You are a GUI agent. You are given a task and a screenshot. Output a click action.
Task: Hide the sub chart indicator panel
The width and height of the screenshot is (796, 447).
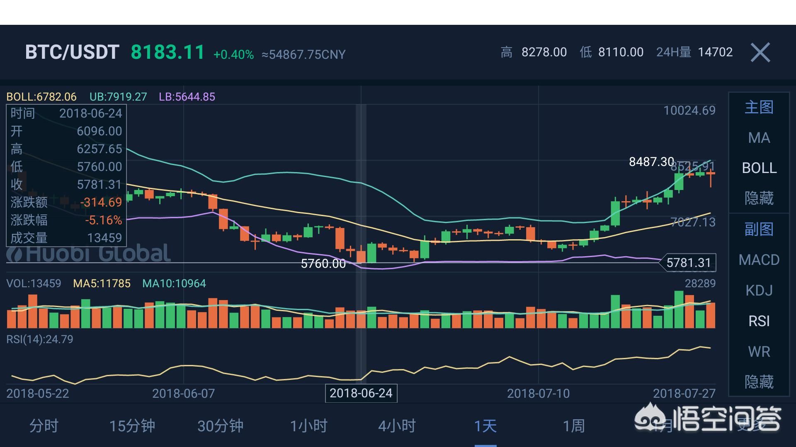pyautogui.click(x=759, y=382)
